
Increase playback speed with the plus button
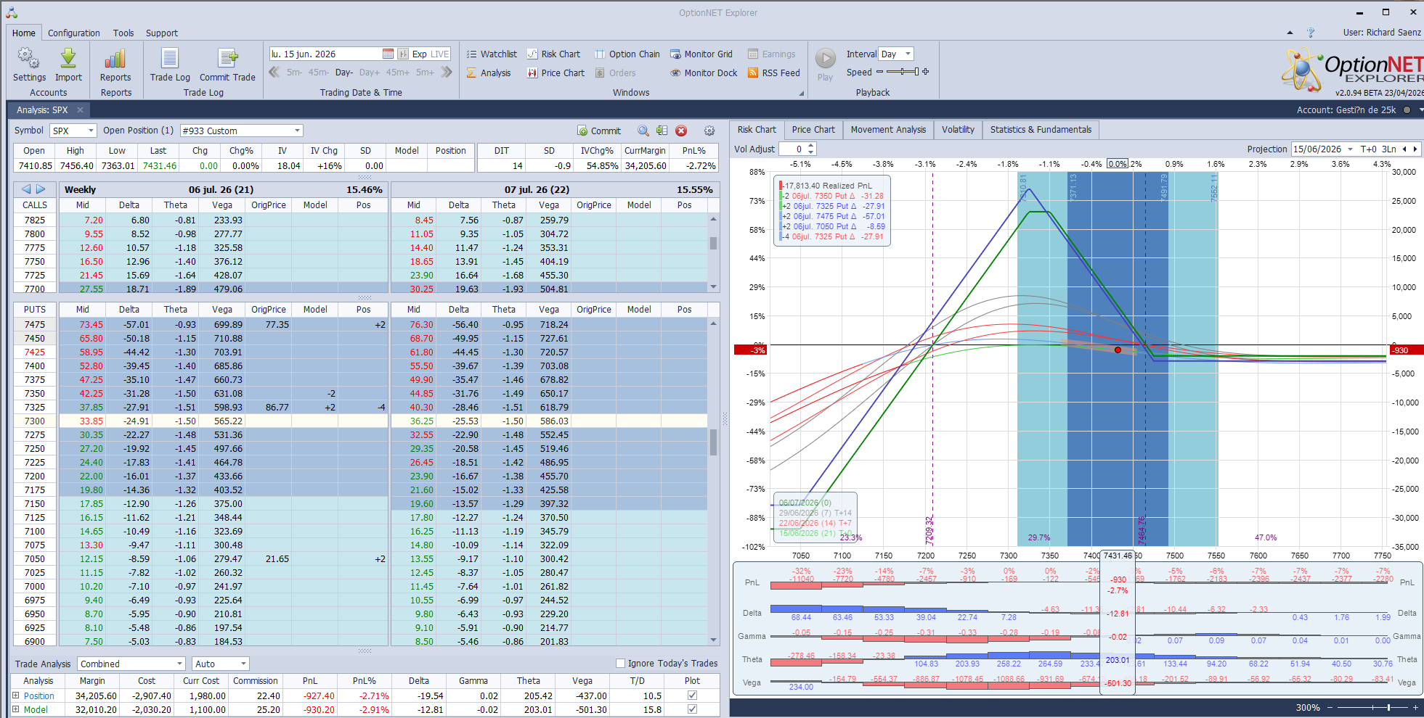(926, 72)
